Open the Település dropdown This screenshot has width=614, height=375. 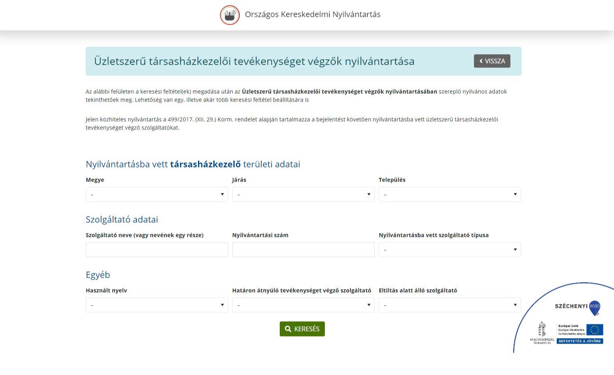pyautogui.click(x=449, y=195)
